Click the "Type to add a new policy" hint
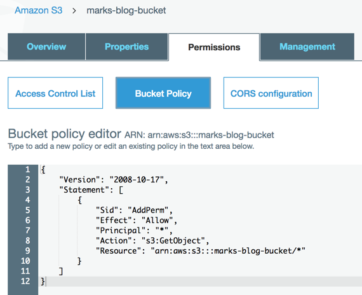This screenshot has width=362, height=295. coord(131,146)
